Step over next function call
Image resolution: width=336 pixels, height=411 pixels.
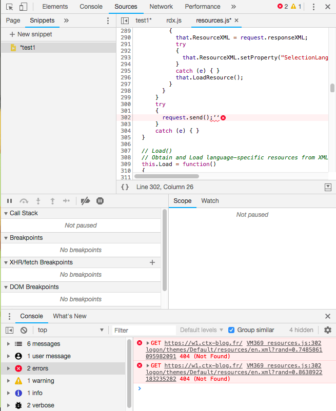[x=24, y=201]
